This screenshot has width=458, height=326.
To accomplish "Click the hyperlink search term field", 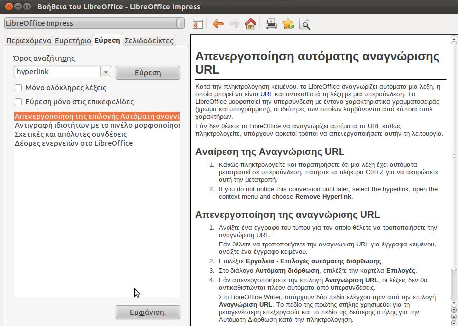I will coord(57,72).
